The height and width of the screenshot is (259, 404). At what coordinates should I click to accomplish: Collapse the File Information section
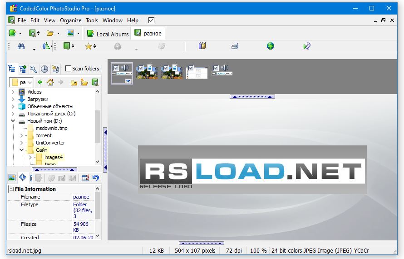click(11, 189)
